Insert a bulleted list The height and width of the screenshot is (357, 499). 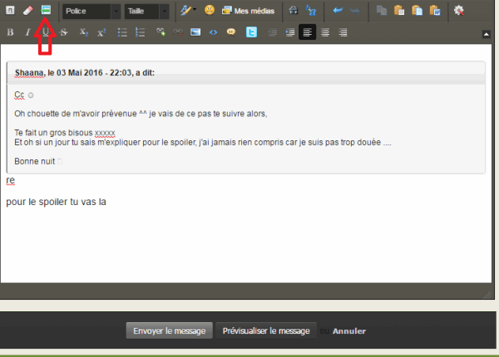[122, 32]
